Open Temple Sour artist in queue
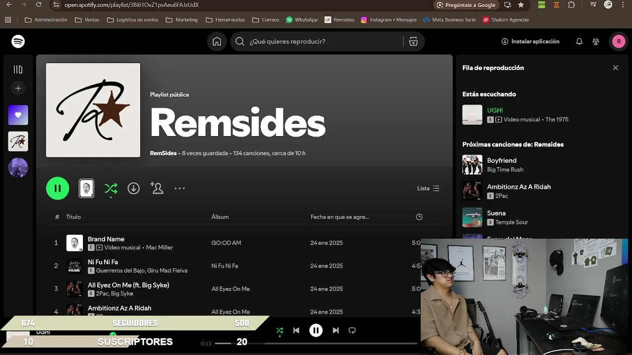Screen dimensions: 632x355 (x=512, y=222)
